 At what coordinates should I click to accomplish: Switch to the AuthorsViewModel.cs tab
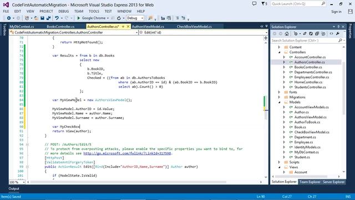click(x=148, y=27)
